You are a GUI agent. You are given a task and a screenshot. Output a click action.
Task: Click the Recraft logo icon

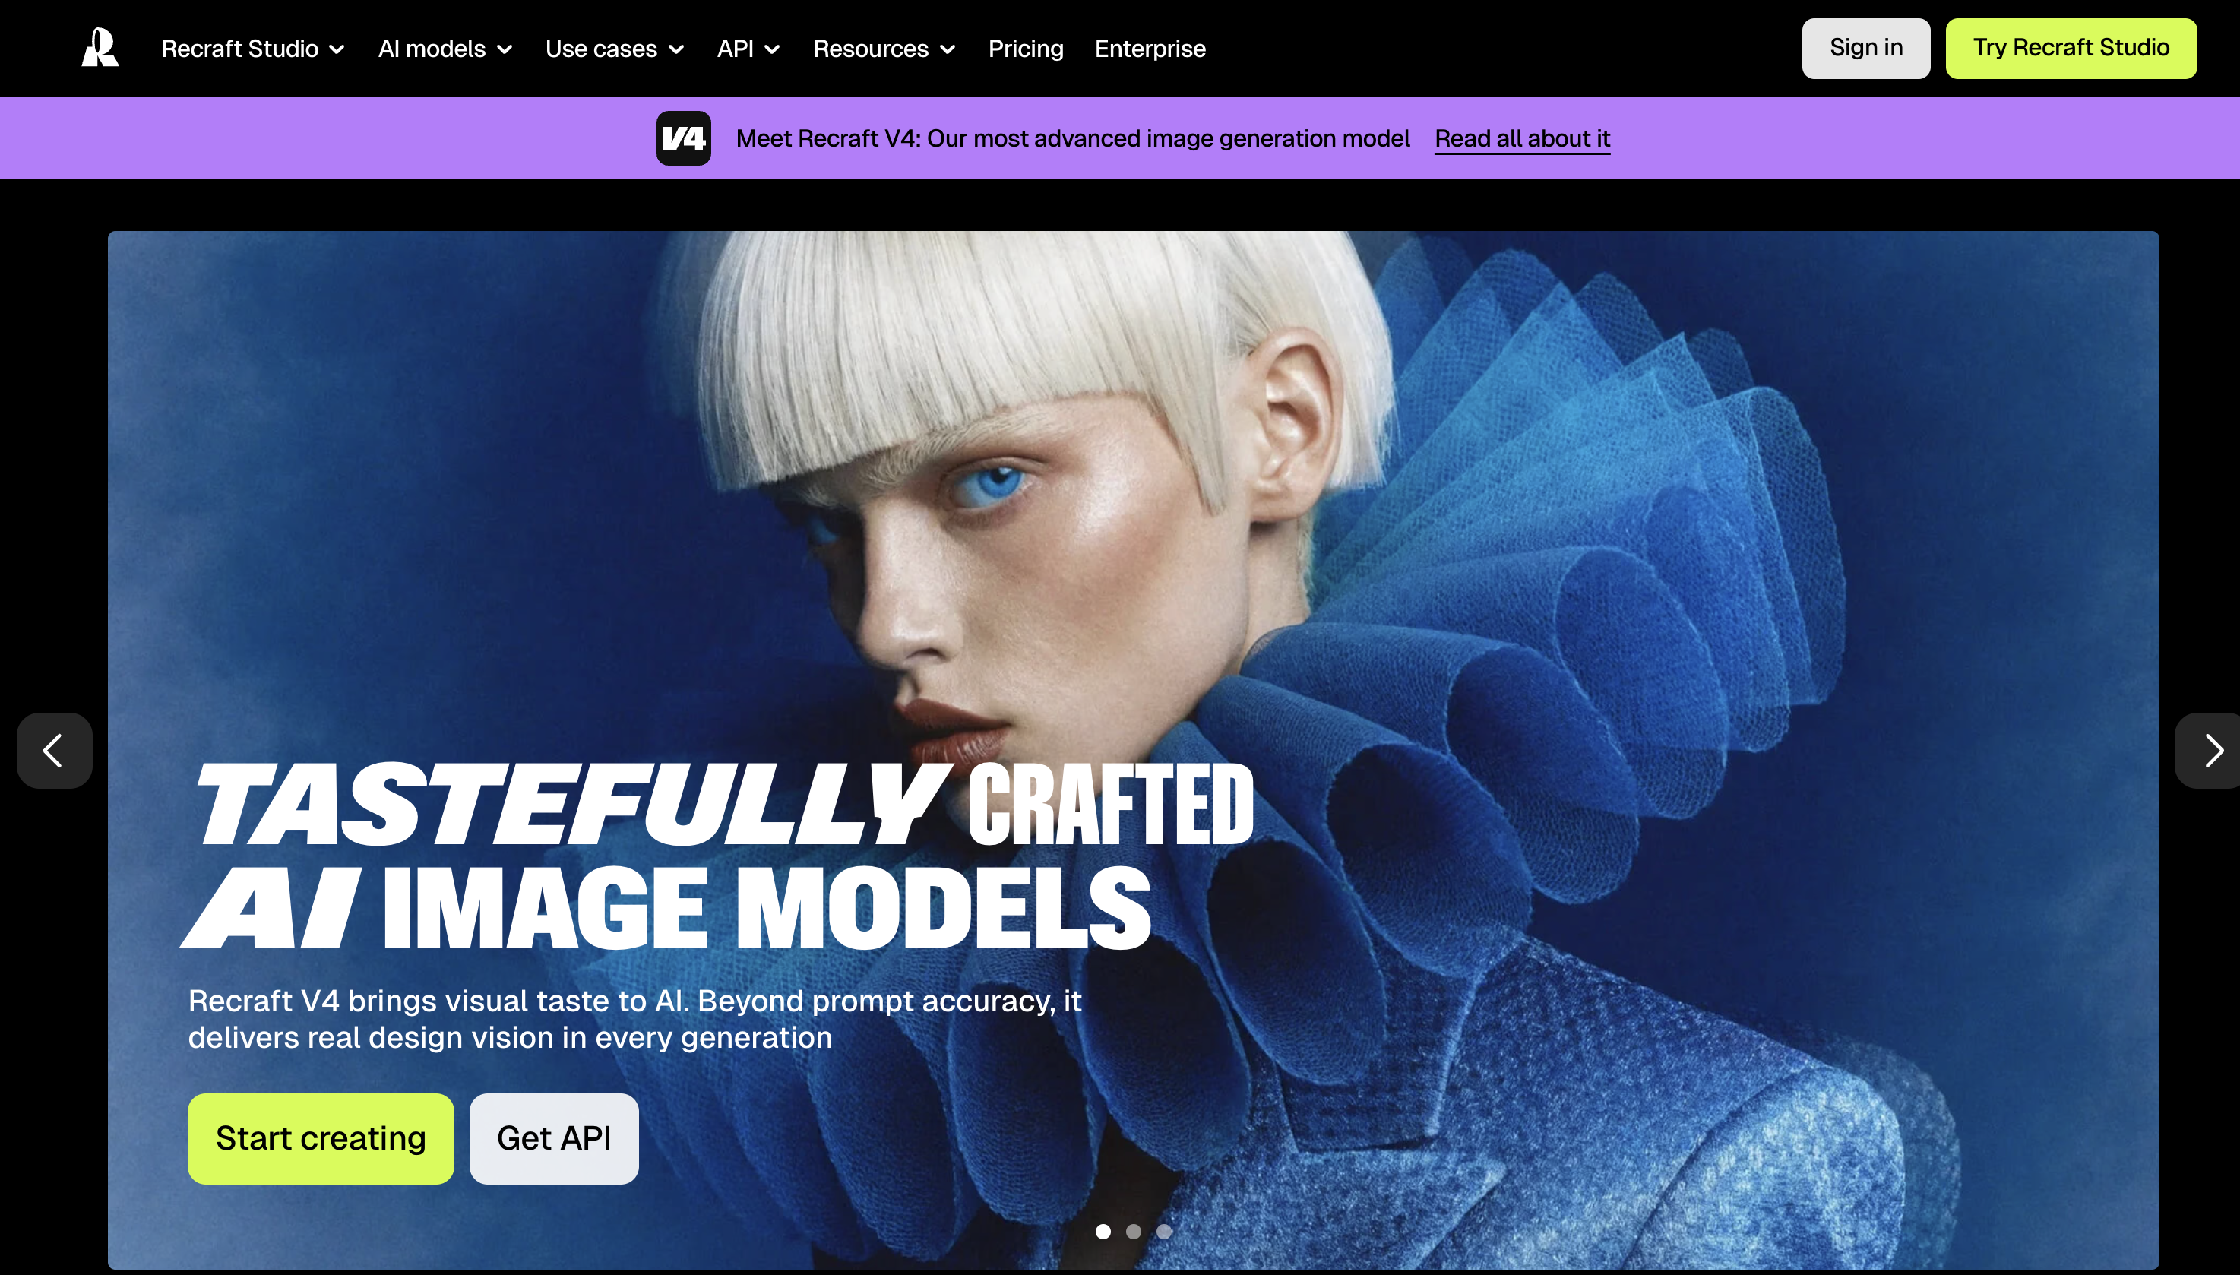click(100, 48)
